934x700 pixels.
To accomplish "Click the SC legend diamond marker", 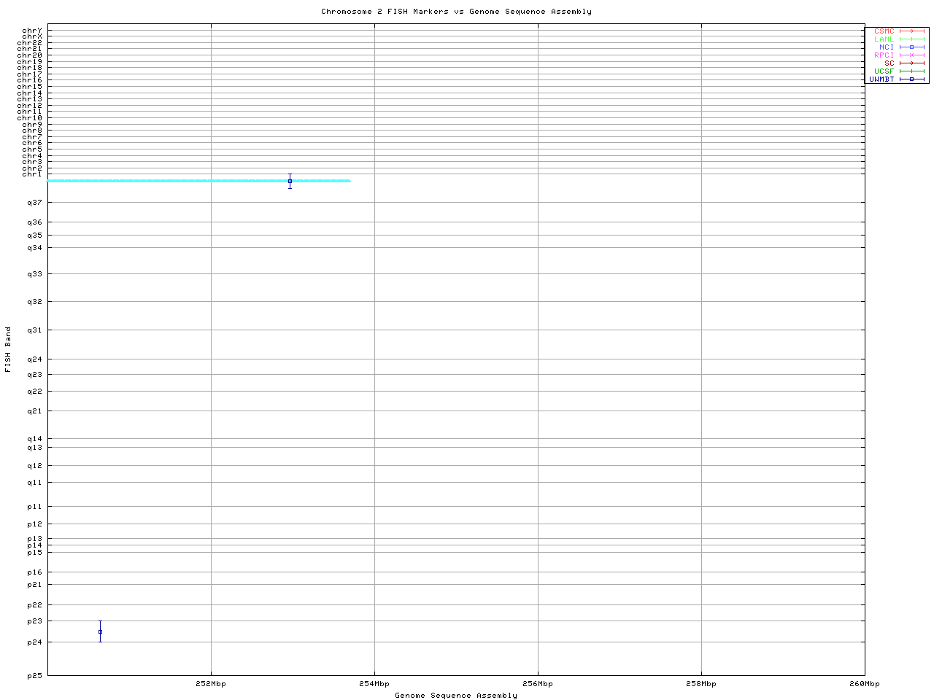I will (x=911, y=63).
